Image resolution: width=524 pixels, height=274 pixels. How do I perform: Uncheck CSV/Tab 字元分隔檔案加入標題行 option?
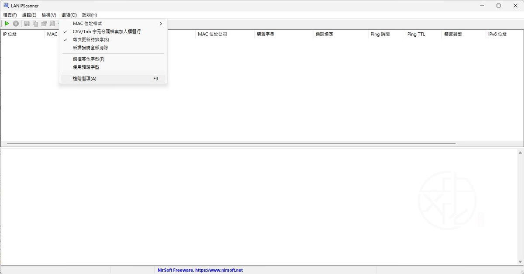click(107, 31)
